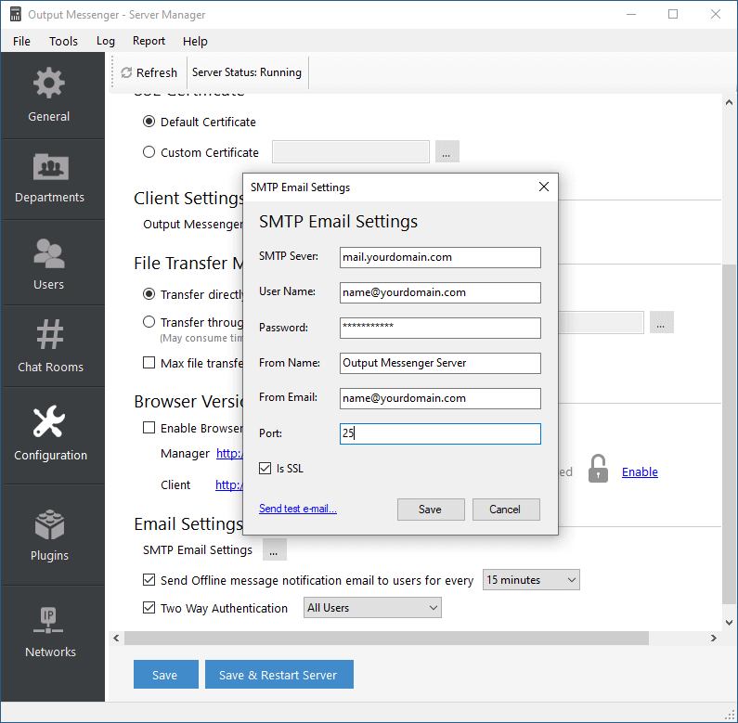Screen dimensions: 738x723
Task: Toggle Send Offline message notification checkbox
Action: pos(149,580)
